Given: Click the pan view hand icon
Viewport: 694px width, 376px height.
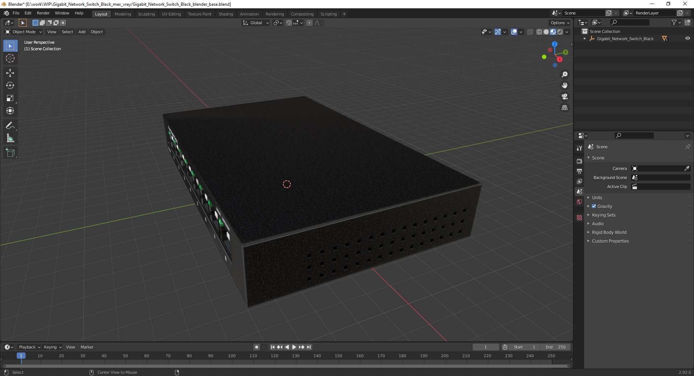Looking at the screenshot, I should [565, 85].
